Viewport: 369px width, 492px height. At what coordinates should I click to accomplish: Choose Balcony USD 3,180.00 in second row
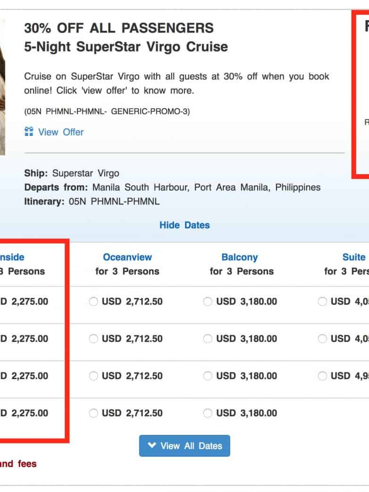(208, 339)
